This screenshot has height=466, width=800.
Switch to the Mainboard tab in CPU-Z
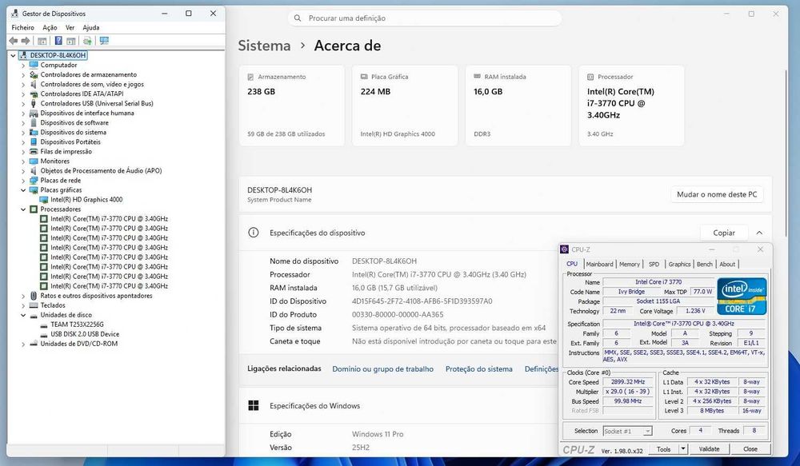coord(599,264)
